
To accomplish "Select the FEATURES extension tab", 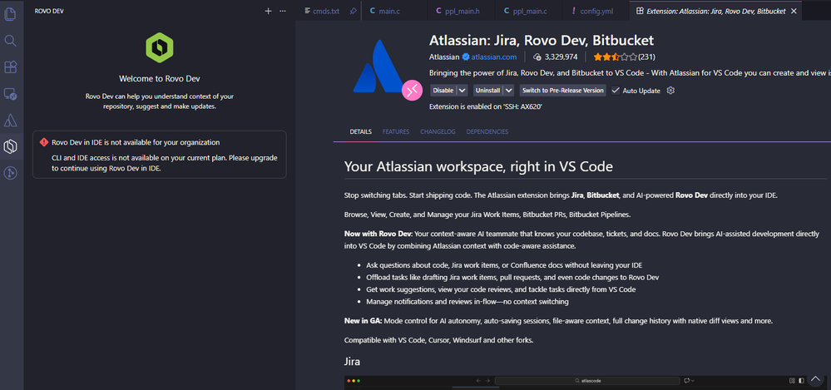I will tap(396, 132).
